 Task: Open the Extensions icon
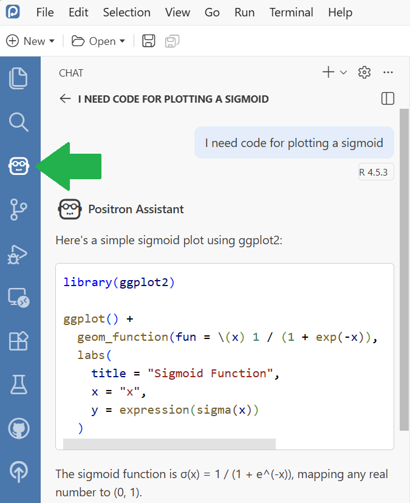pyautogui.click(x=19, y=341)
